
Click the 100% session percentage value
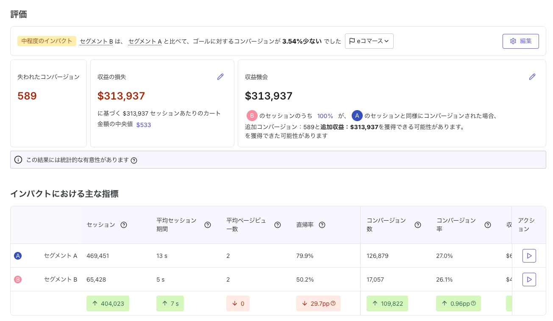[325, 116]
